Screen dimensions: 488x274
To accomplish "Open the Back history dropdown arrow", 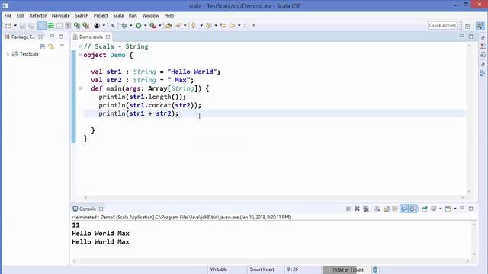I will pyautogui.click(x=239, y=26).
